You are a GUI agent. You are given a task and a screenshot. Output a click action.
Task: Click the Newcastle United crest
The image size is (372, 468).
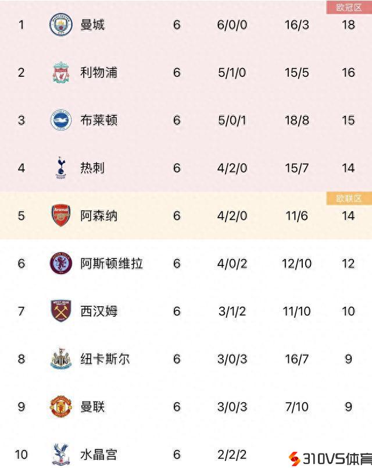(60, 359)
